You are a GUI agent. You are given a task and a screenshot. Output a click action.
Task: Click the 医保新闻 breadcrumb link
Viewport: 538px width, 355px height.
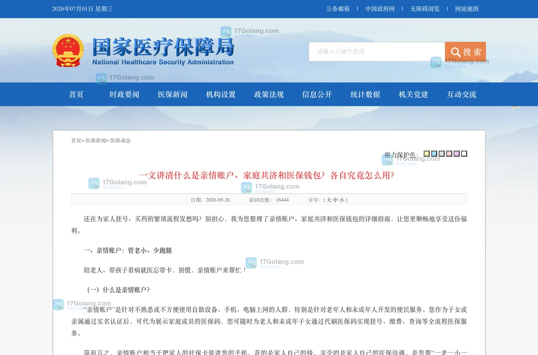point(96,140)
